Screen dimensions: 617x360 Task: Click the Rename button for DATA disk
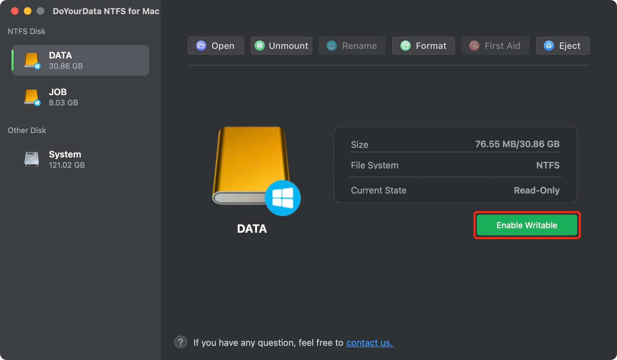click(360, 45)
